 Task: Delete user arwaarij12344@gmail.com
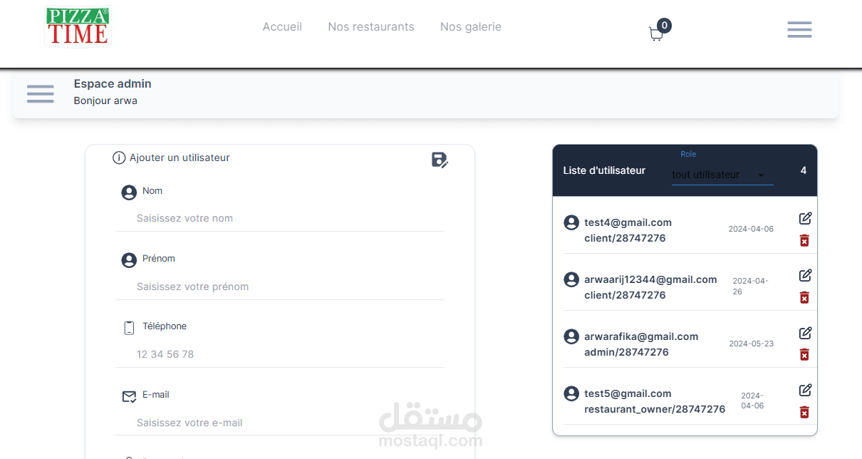tap(804, 297)
